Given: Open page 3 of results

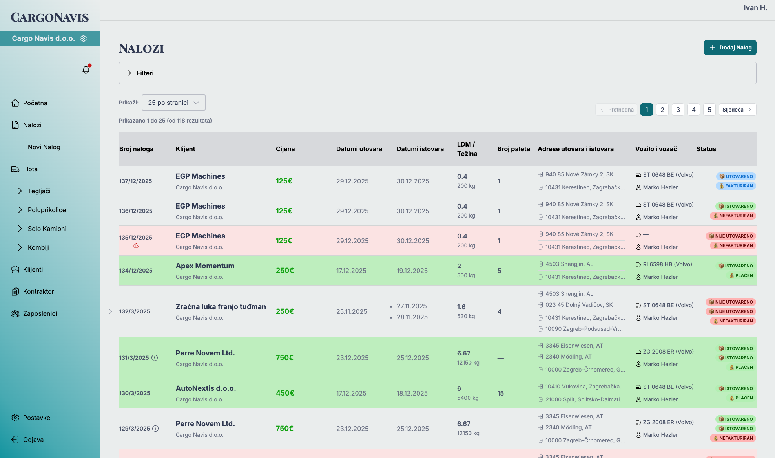Looking at the screenshot, I should coord(678,110).
